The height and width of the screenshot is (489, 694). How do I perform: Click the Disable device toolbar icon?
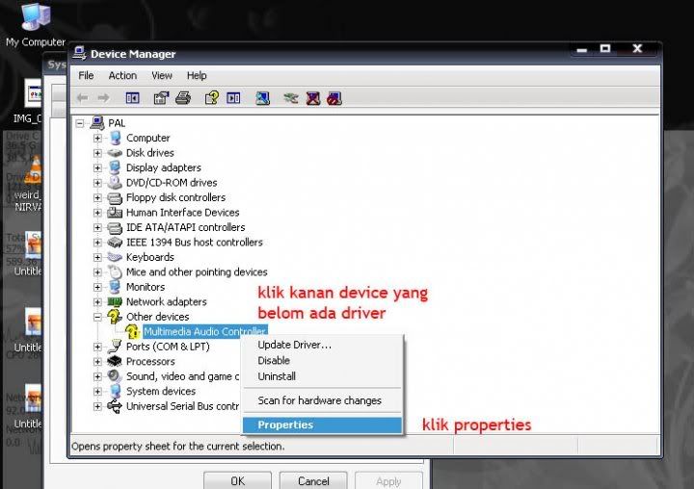[334, 98]
